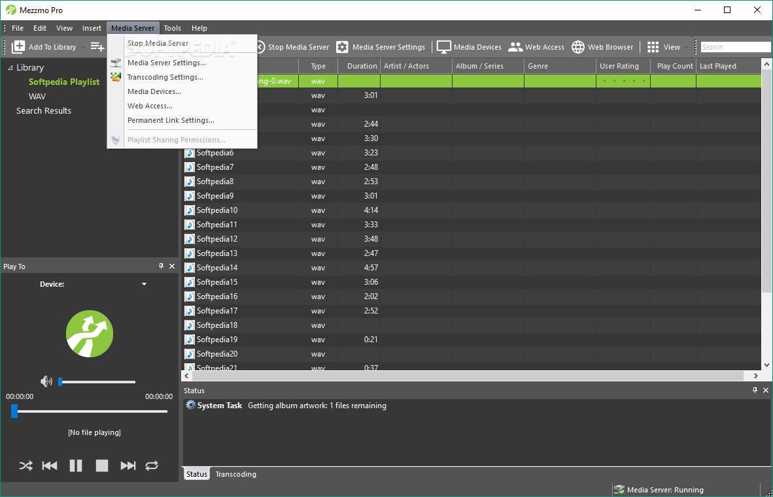Switch to the Status tab

(197, 474)
